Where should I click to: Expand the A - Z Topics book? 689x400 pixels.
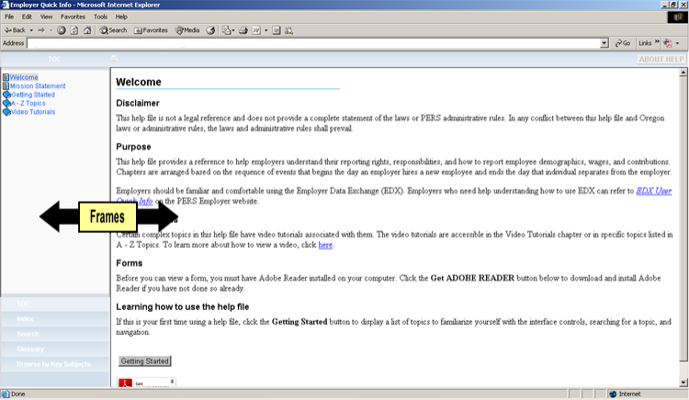pyautogui.click(x=28, y=104)
